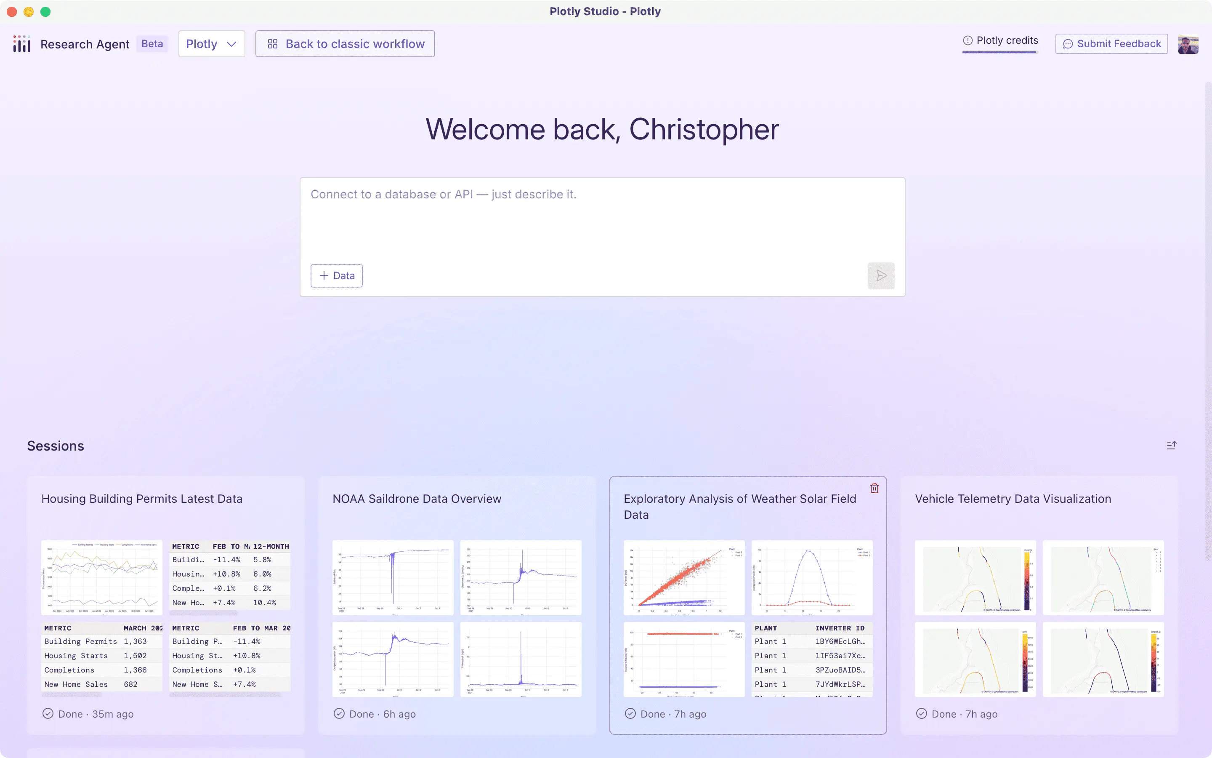Click the chevron in Plotly dropdown
The image size is (1212, 758).
pyautogui.click(x=231, y=44)
